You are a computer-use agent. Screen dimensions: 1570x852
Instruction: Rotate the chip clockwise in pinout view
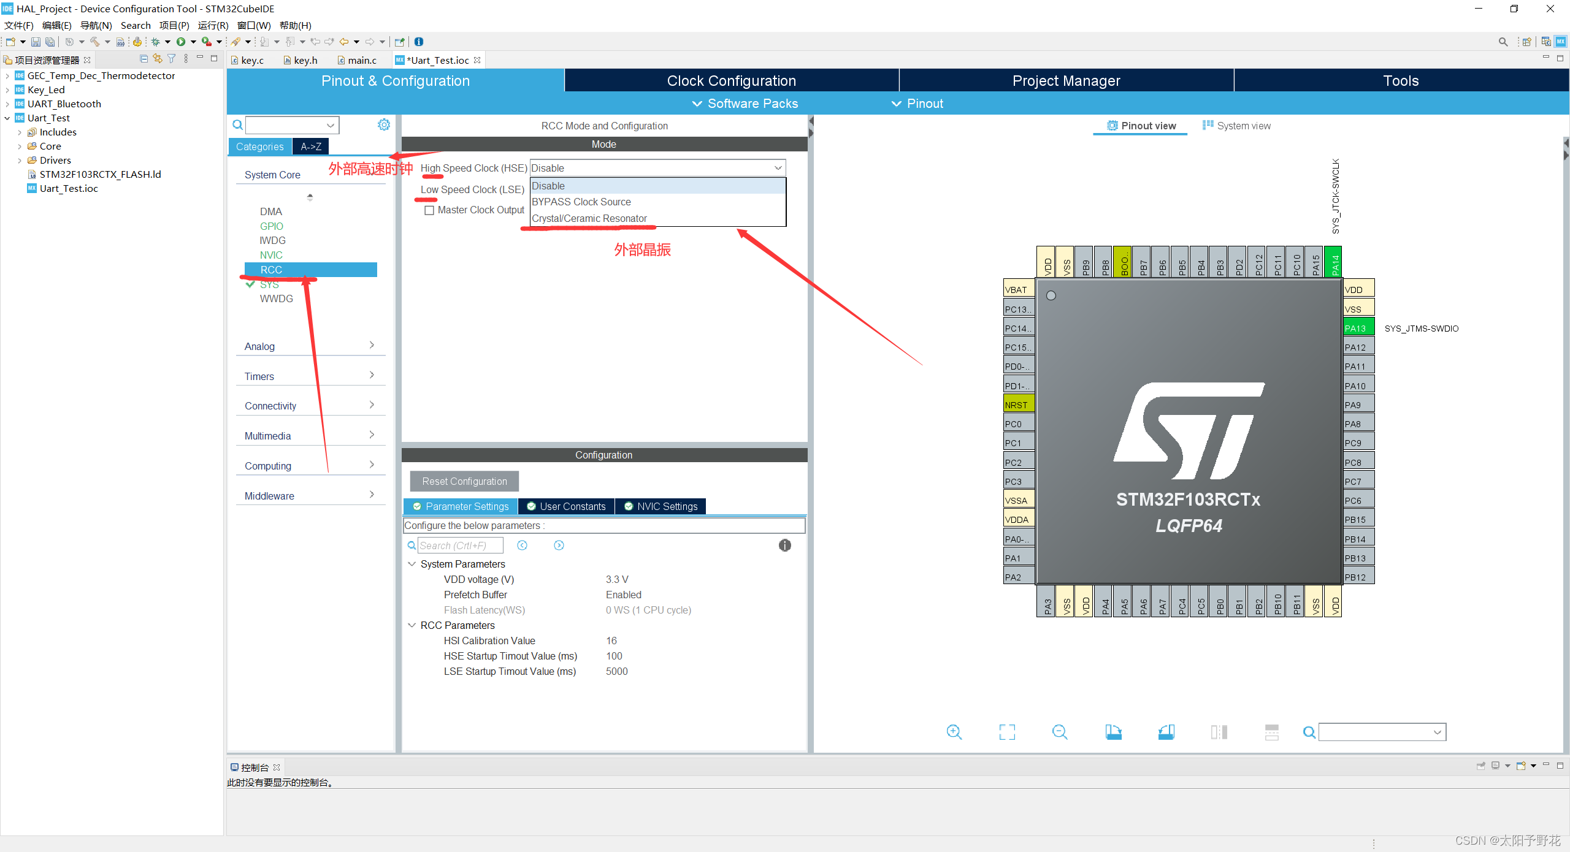1114,731
